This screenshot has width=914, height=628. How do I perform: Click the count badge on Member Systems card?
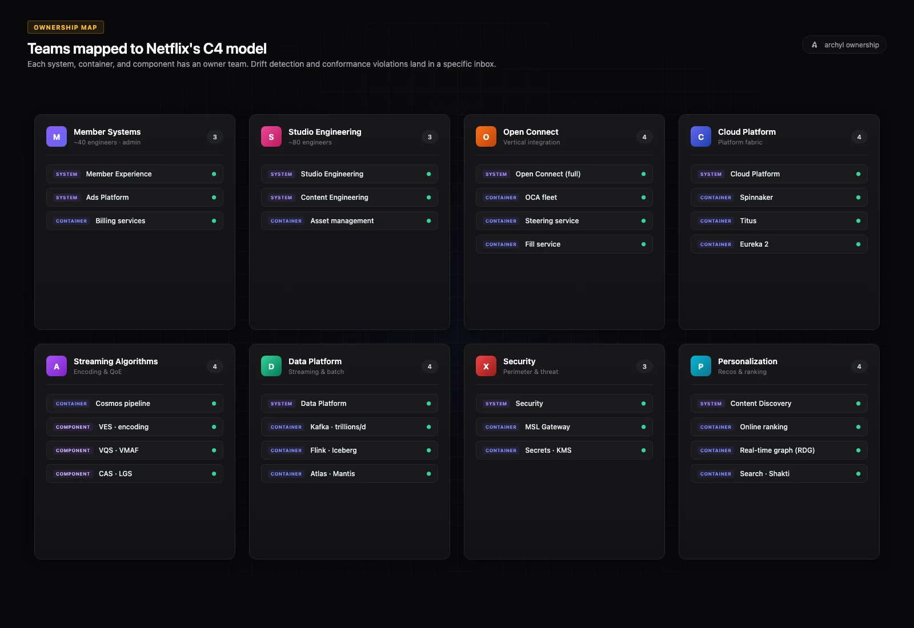point(215,137)
